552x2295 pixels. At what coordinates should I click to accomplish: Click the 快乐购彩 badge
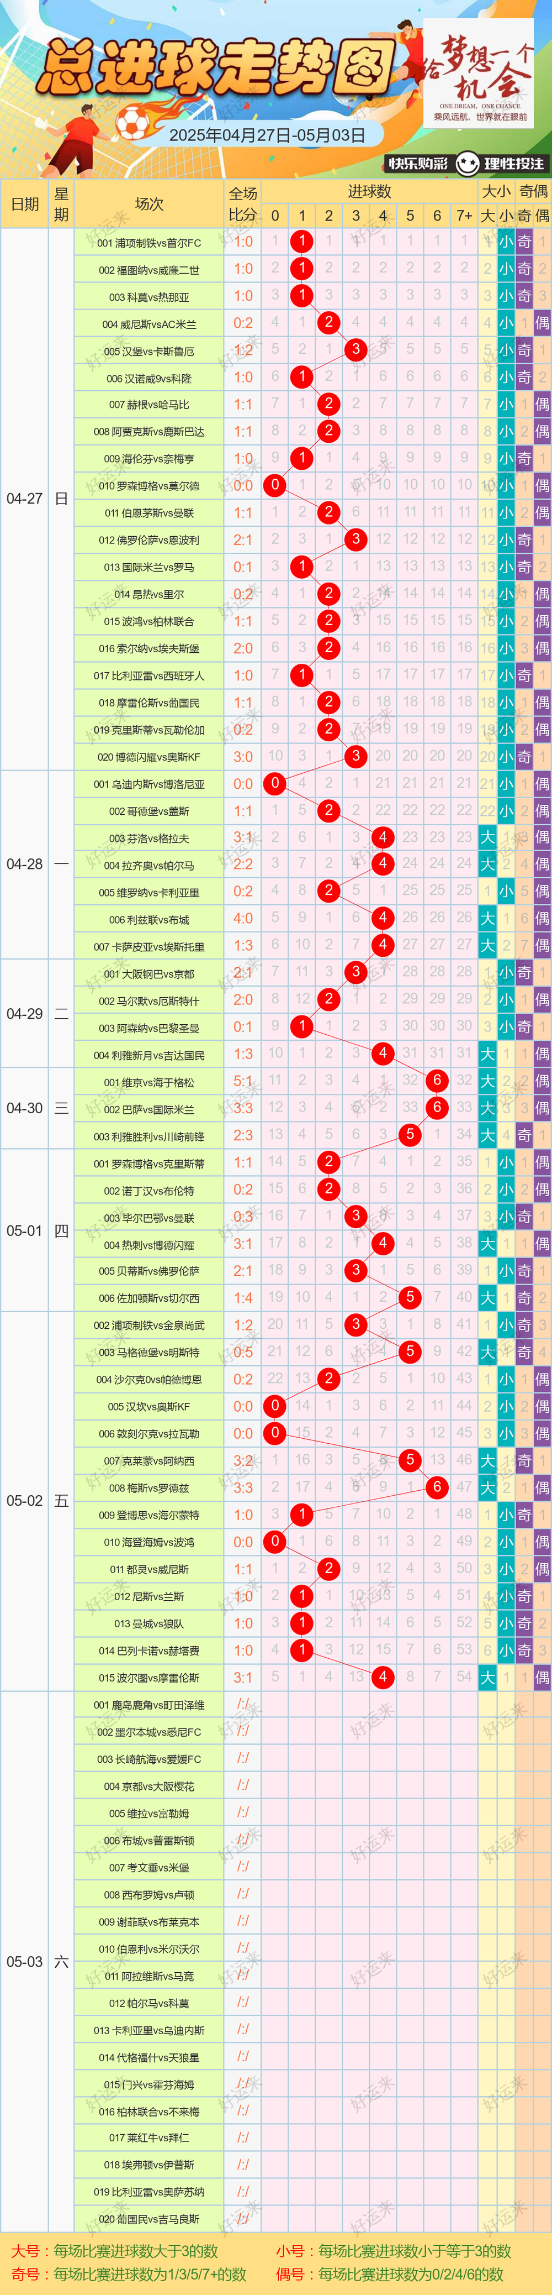click(x=417, y=164)
